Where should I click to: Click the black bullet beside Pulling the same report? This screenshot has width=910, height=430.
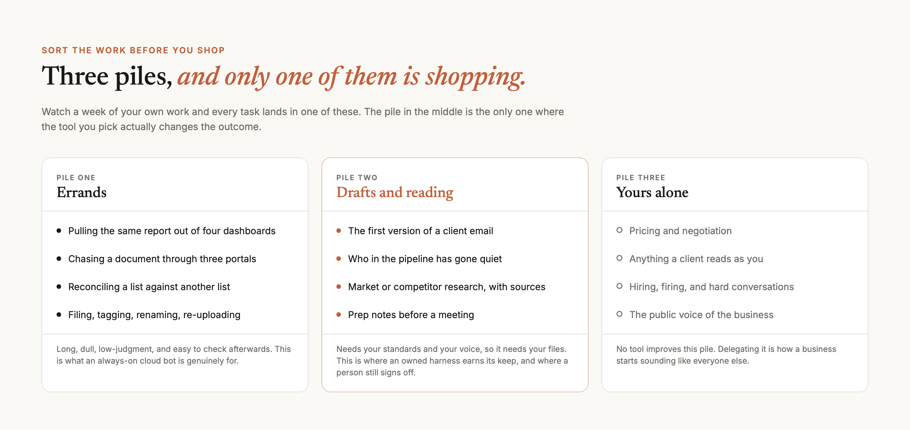click(59, 231)
